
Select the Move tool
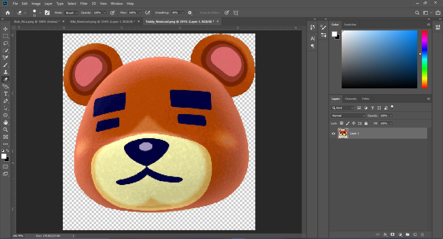(6, 29)
